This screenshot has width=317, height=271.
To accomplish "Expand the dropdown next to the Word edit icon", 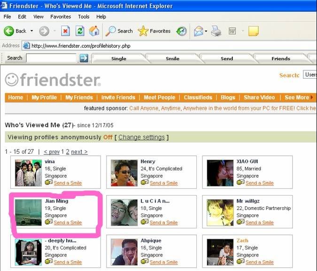I will click(x=243, y=31).
